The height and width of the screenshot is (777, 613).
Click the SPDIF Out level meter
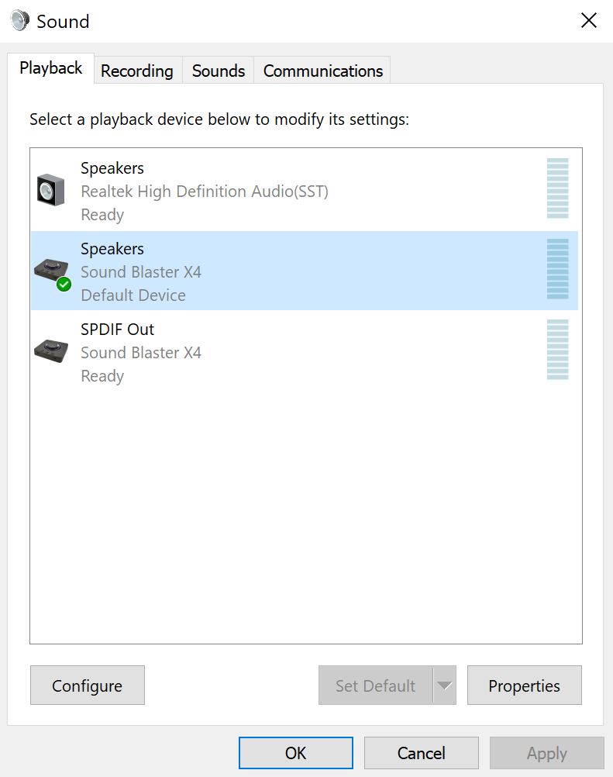tap(557, 350)
